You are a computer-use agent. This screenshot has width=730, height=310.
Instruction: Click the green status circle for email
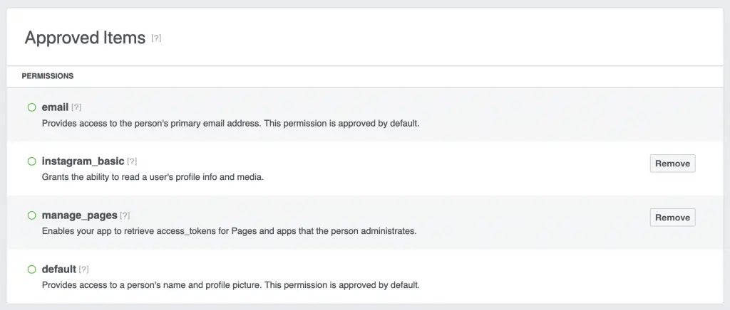31,107
